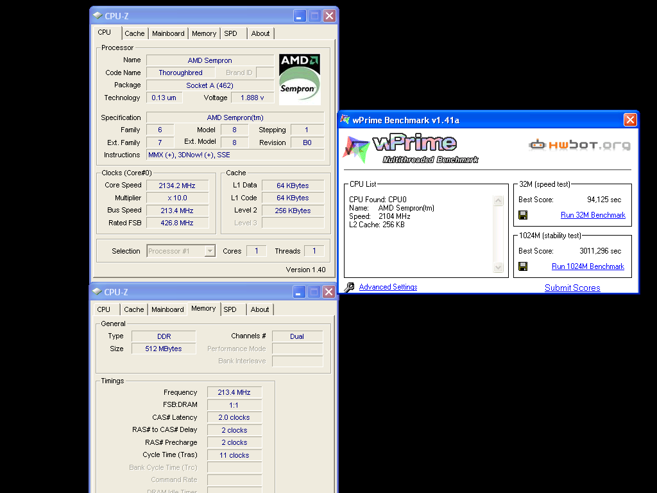Click the HWBOT.org logo
This screenshot has width=657, height=493.
click(579, 145)
